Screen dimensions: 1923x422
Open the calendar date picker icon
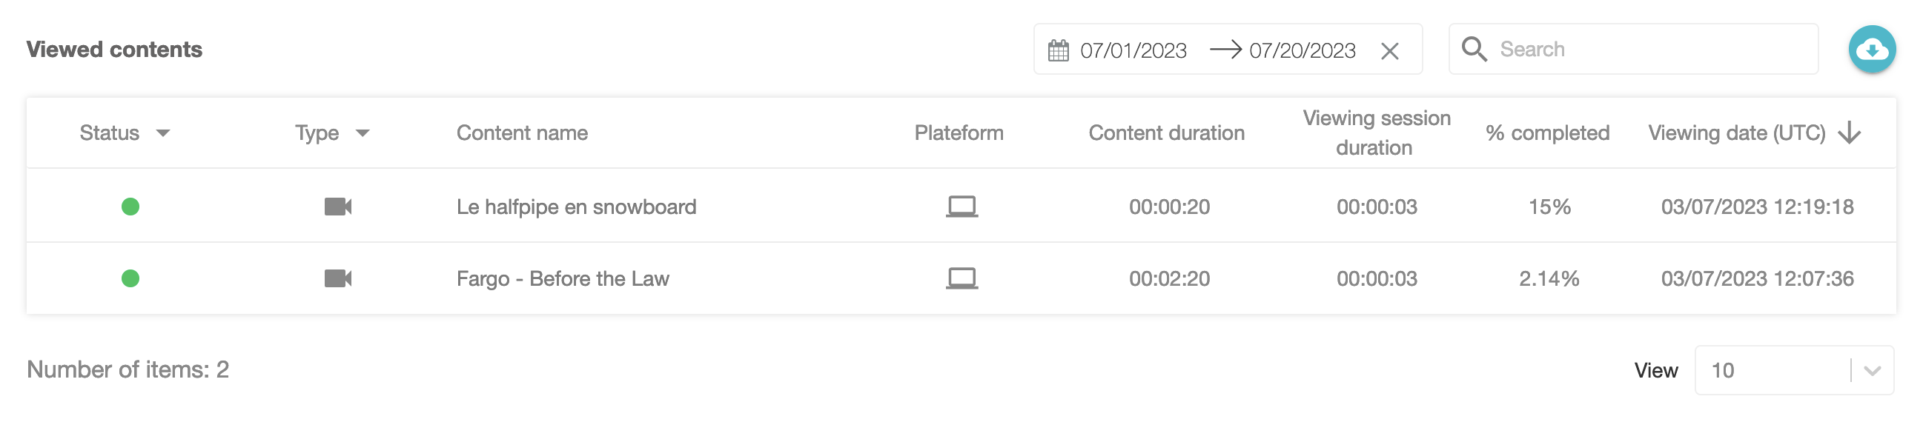pyautogui.click(x=1058, y=50)
